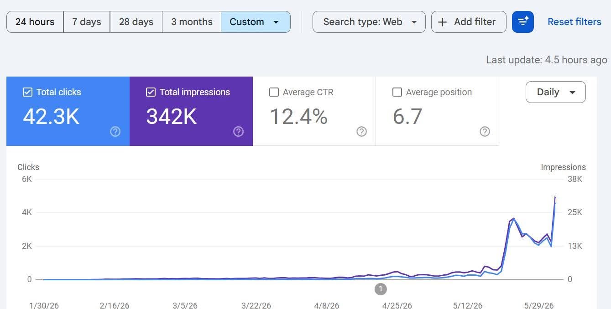
Task: Click the plus icon in Add filter
Action: tap(442, 22)
